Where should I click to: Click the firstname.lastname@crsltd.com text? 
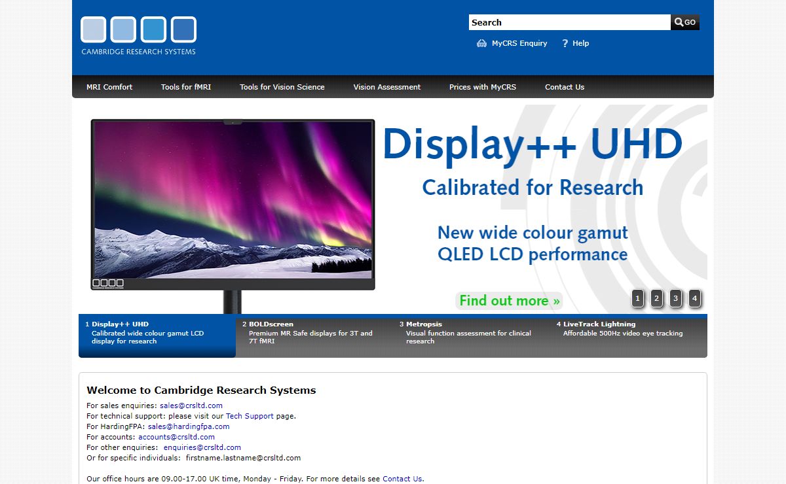243,458
